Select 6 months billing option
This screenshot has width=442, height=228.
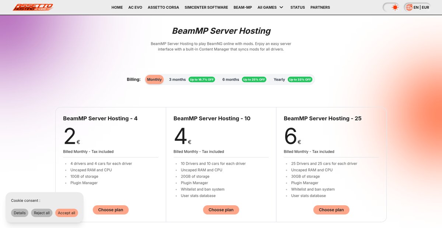tap(231, 79)
